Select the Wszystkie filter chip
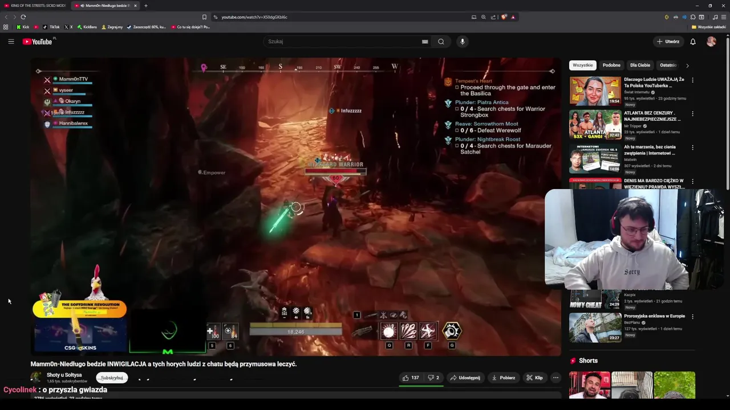730x410 pixels. pyautogui.click(x=583, y=65)
